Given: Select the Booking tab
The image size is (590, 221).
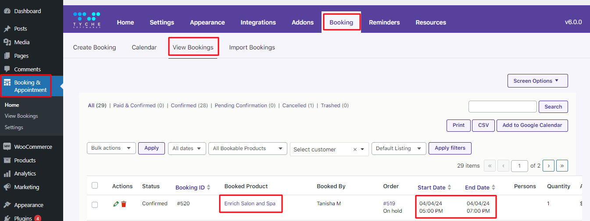Looking at the screenshot, I should pos(341,22).
